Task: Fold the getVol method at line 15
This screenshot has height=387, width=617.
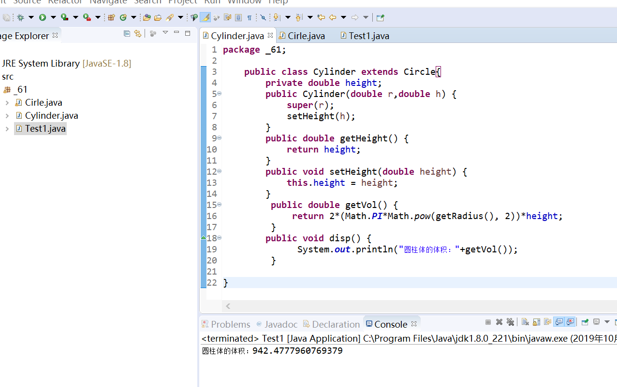Action: tap(219, 205)
